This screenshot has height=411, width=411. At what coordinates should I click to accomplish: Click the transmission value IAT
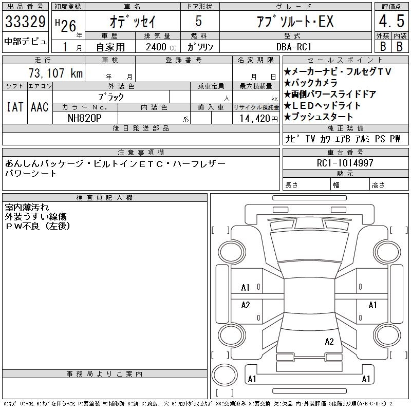coord(15,107)
